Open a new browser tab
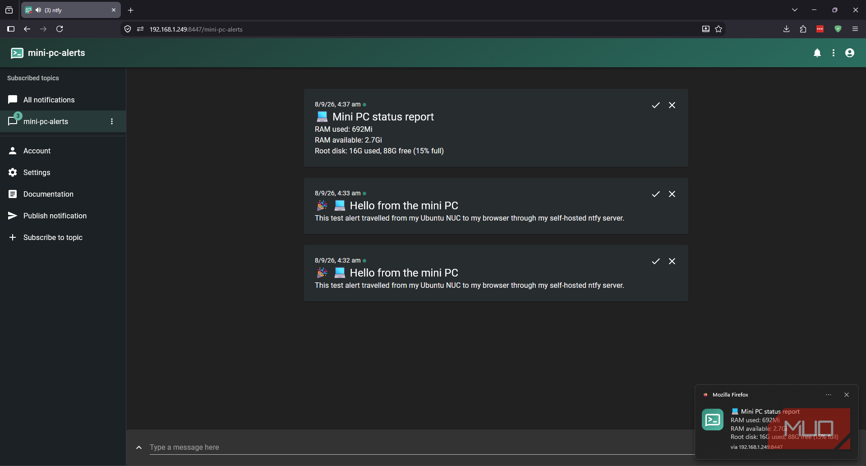 point(130,10)
